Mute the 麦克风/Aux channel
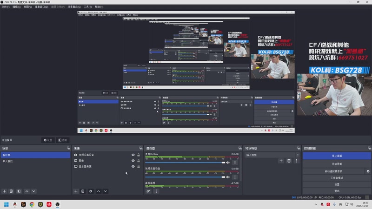Screen dimensions: 372x209 click(x=228, y=163)
